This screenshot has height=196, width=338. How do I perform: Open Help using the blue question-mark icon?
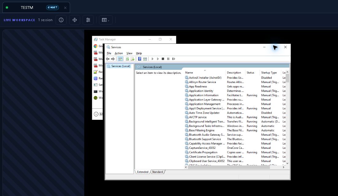pos(140,59)
